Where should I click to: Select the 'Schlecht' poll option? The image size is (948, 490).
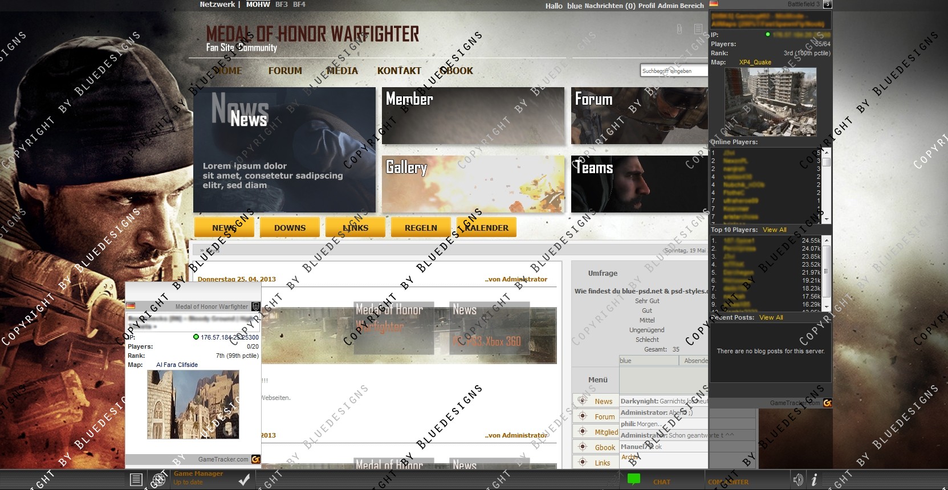click(647, 340)
